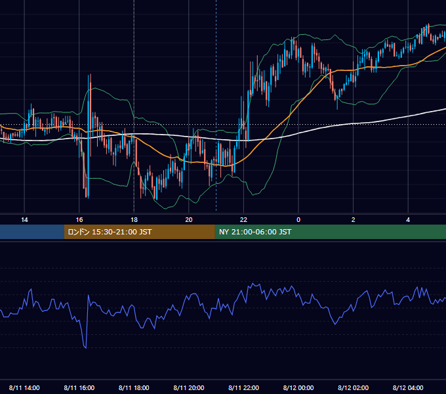
Task: Click the tall spike candle just after 16:00
Action: (x=89, y=136)
